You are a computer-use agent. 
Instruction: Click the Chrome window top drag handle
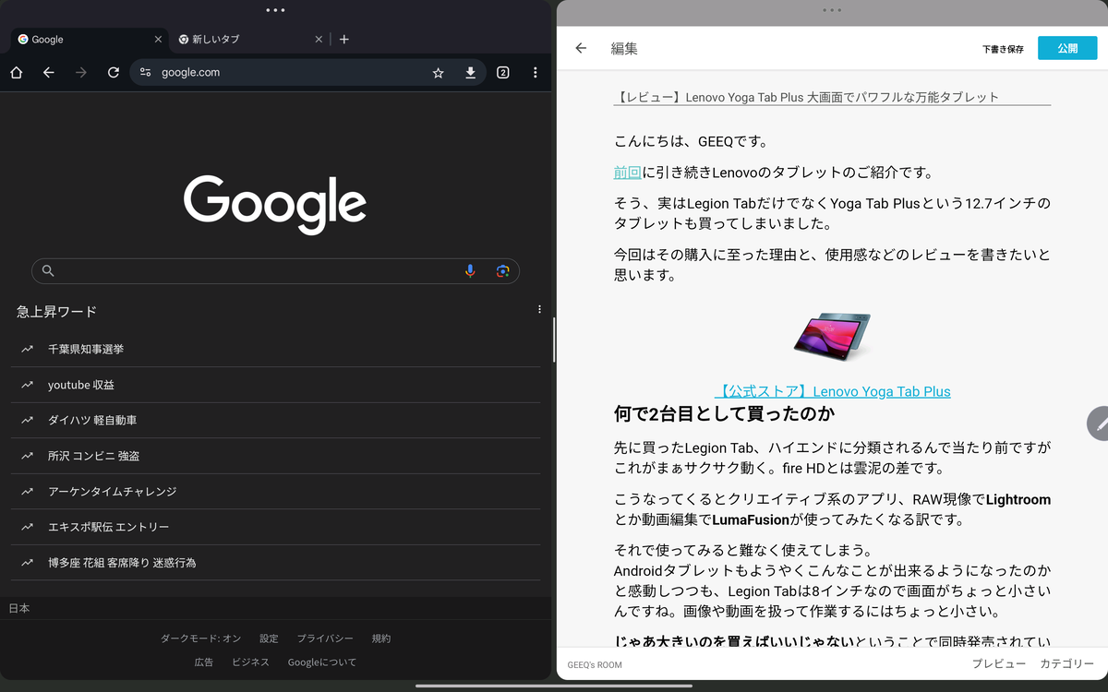click(275, 10)
